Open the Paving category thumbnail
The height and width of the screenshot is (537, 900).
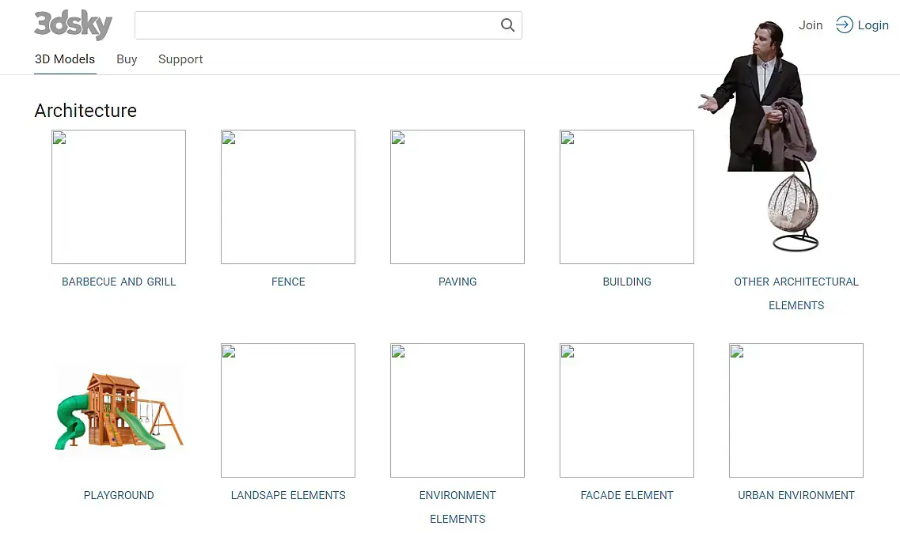458,197
